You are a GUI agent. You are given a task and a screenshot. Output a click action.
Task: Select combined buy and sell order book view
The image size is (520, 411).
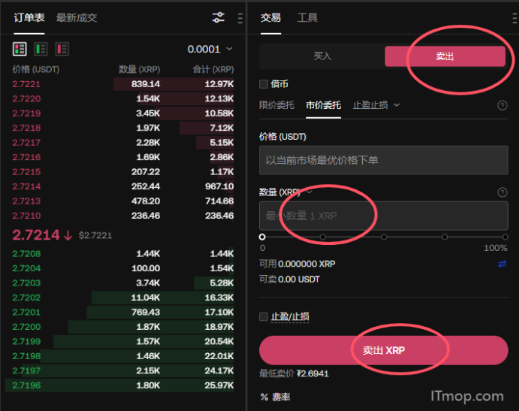[20, 49]
